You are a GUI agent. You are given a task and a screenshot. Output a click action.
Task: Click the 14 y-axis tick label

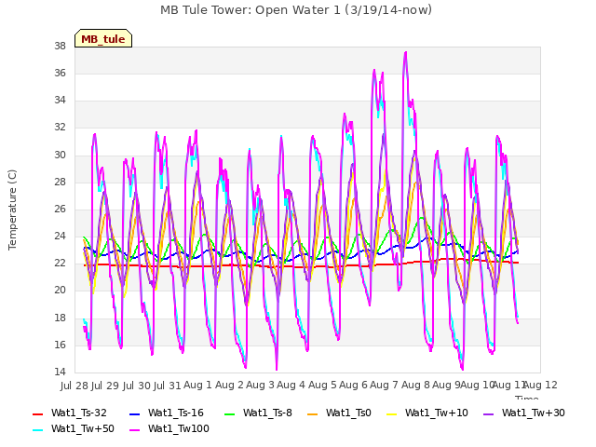(60, 372)
